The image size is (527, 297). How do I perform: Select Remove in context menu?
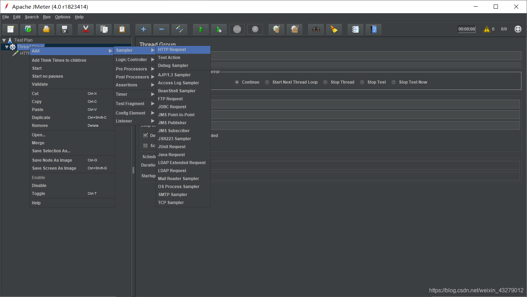pos(72,126)
